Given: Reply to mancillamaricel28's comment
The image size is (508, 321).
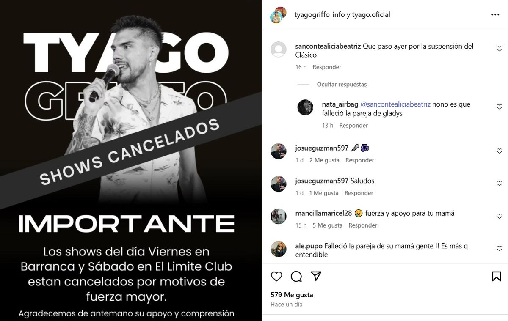Looking at the screenshot, I should [363, 225].
